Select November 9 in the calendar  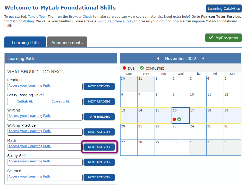click(x=181, y=100)
